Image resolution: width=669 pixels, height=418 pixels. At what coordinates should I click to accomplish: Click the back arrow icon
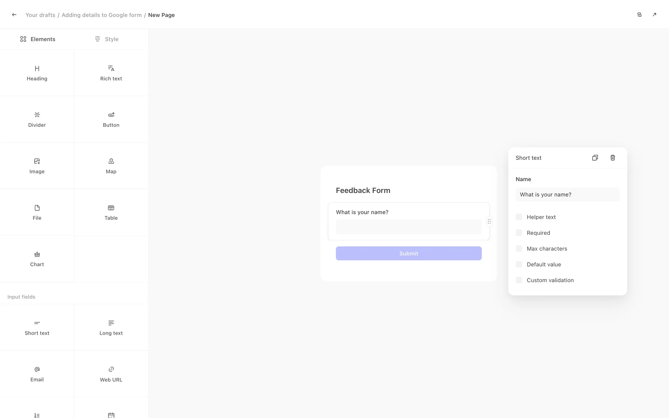click(14, 15)
